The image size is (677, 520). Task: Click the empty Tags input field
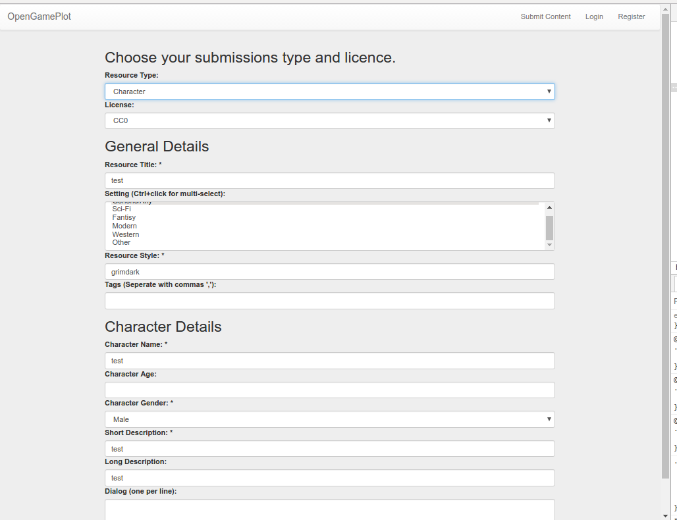pos(329,301)
